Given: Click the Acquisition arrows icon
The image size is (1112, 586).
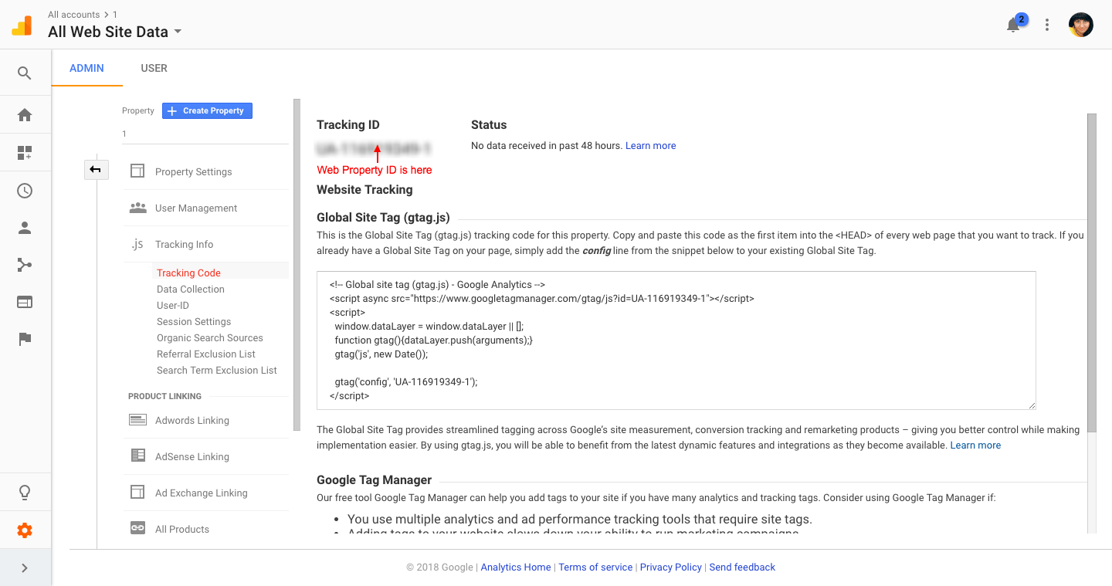Looking at the screenshot, I should pyautogui.click(x=25, y=264).
